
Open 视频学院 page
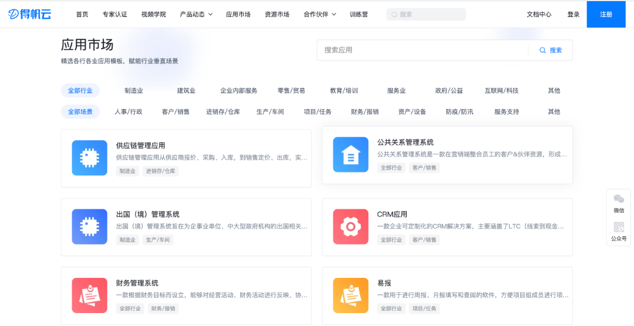[x=154, y=15]
